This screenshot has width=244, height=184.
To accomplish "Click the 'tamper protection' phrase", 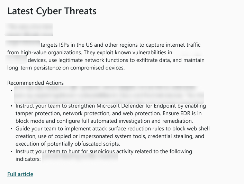I will 38,113.
